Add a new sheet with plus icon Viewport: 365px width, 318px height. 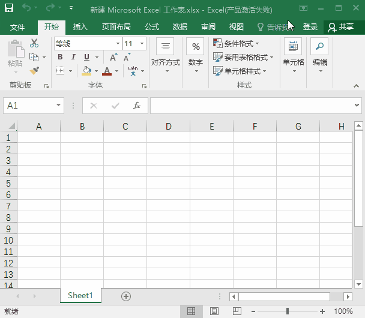coord(126,296)
